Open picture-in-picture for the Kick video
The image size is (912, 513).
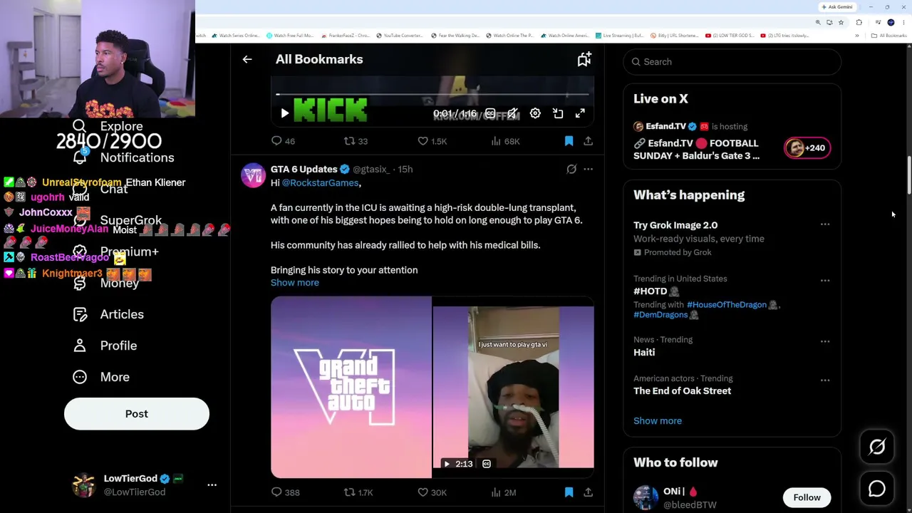coord(558,113)
